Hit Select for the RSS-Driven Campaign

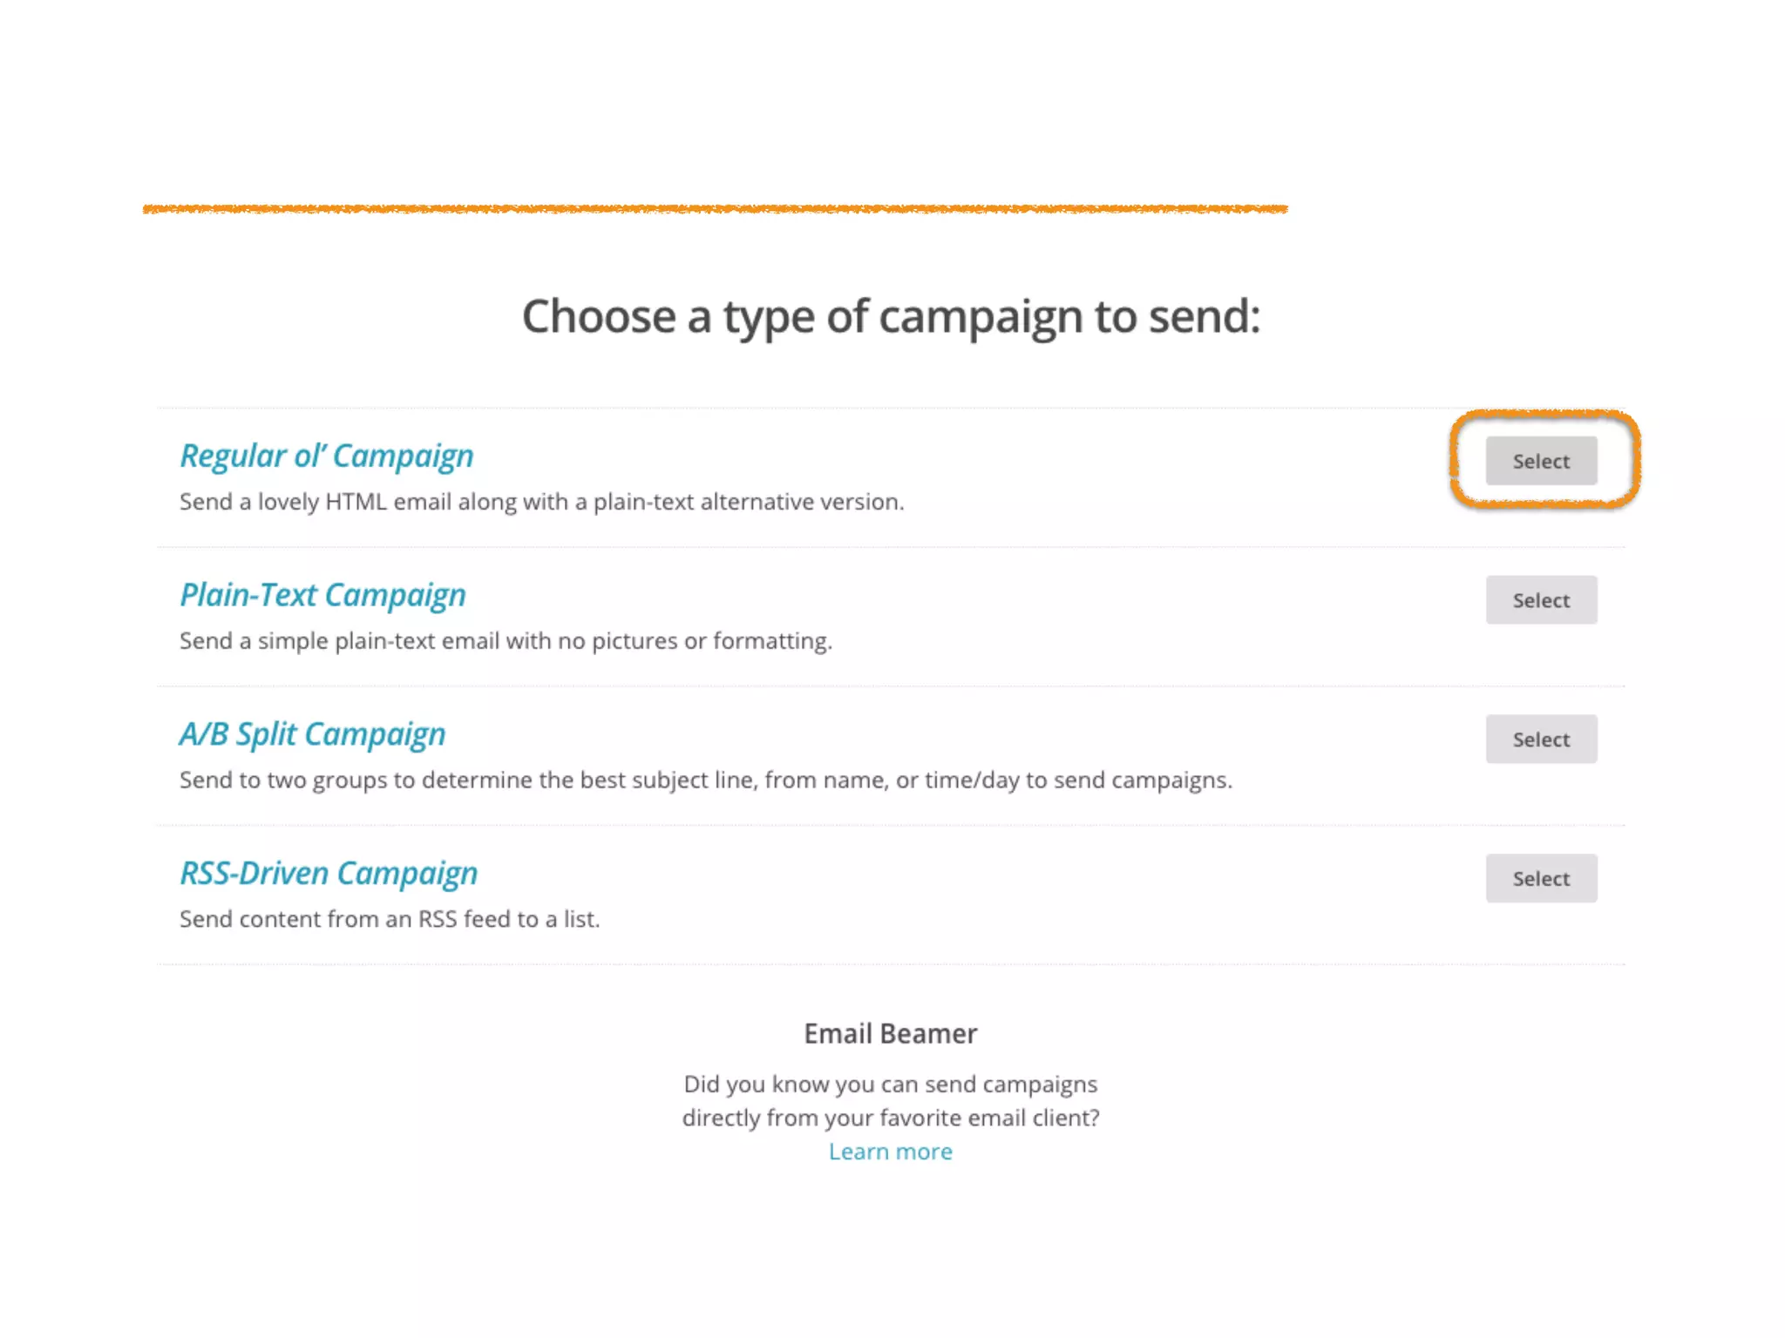pyautogui.click(x=1540, y=878)
